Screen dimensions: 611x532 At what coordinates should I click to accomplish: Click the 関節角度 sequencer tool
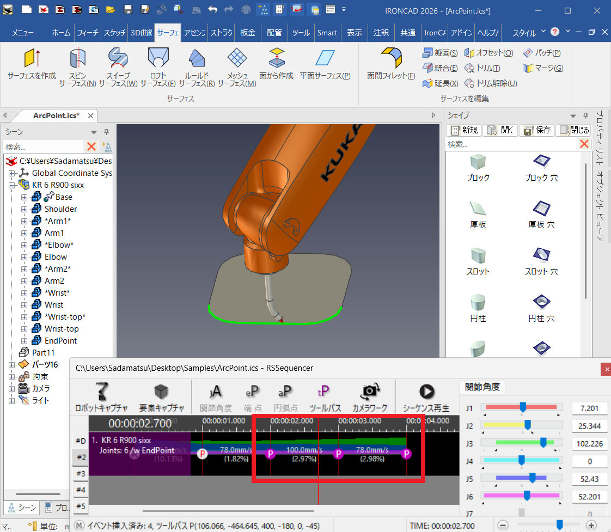tap(216, 398)
